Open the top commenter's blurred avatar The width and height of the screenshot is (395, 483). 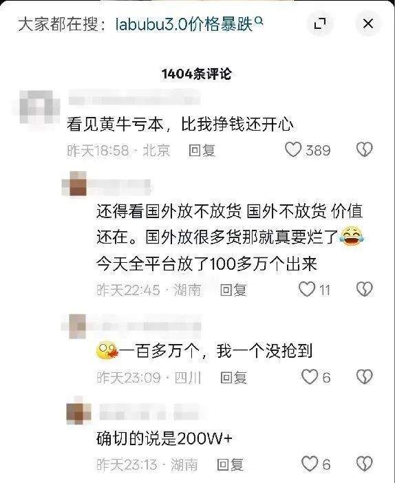coord(39,107)
